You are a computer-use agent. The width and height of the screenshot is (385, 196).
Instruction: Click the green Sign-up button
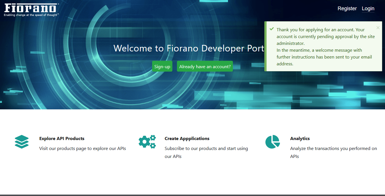pyautogui.click(x=162, y=66)
